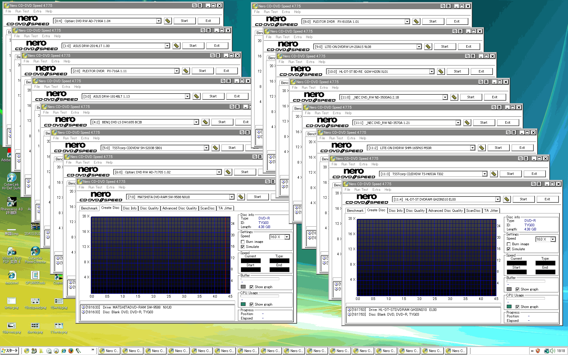The image size is (568, 355).
Task: Open Run Test menu in the GH20NS10 window
Action: (361, 190)
